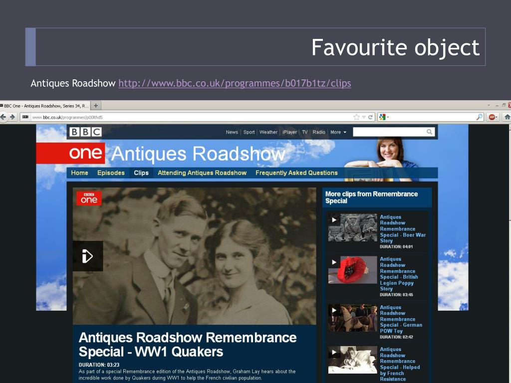
Task: Open the Sport link in BBC navigation
Action: (249, 132)
